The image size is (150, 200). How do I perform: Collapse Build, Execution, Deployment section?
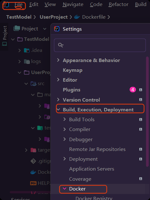click(x=58, y=109)
